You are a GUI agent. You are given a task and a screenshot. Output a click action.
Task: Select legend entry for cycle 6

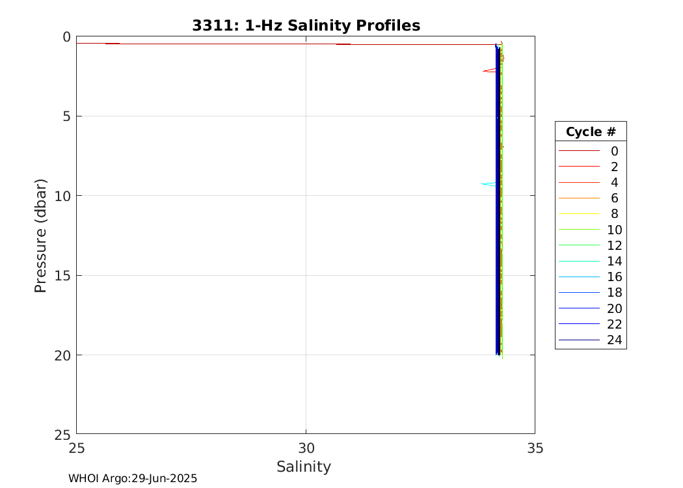(x=591, y=198)
